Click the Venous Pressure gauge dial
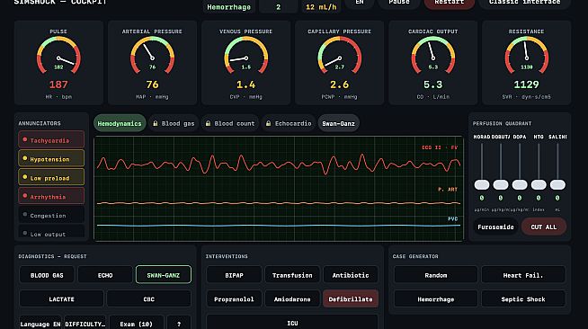Screen dimensions: 588x329 (x=246, y=56)
